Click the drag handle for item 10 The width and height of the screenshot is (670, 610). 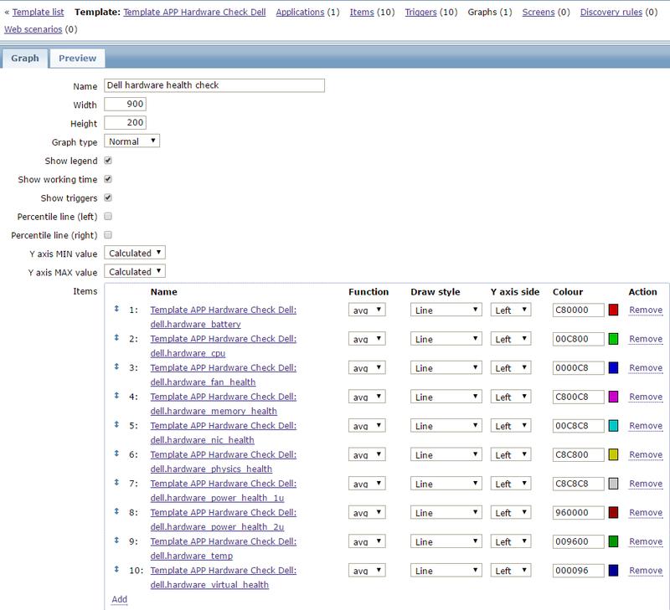coord(116,570)
